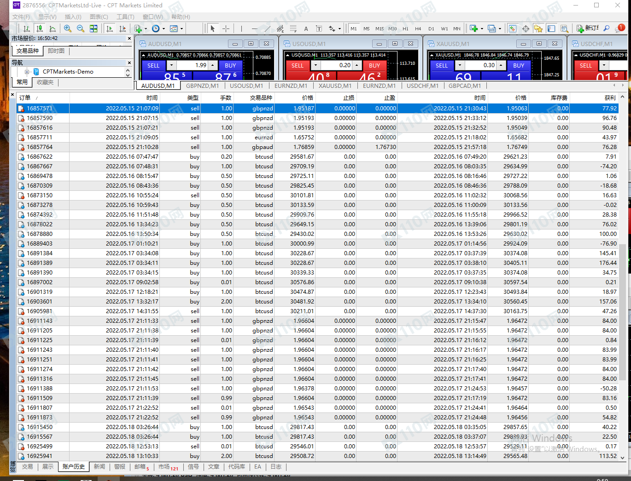Image resolution: width=631 pixels, height=481 pixels.
Task: Click SELL on the AUDUSD chart
Action: 153,66
